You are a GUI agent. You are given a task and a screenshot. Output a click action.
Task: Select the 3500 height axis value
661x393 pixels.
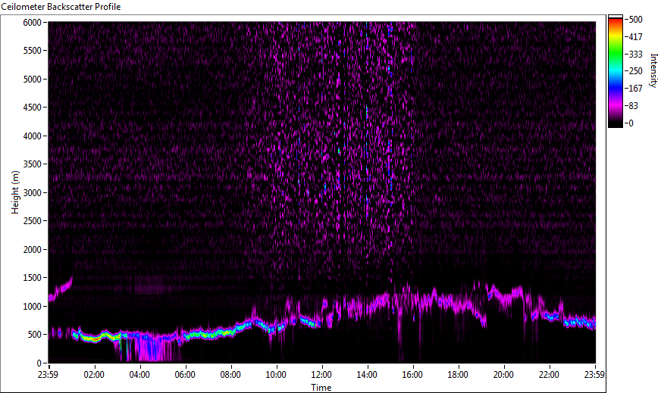point(32,164)
